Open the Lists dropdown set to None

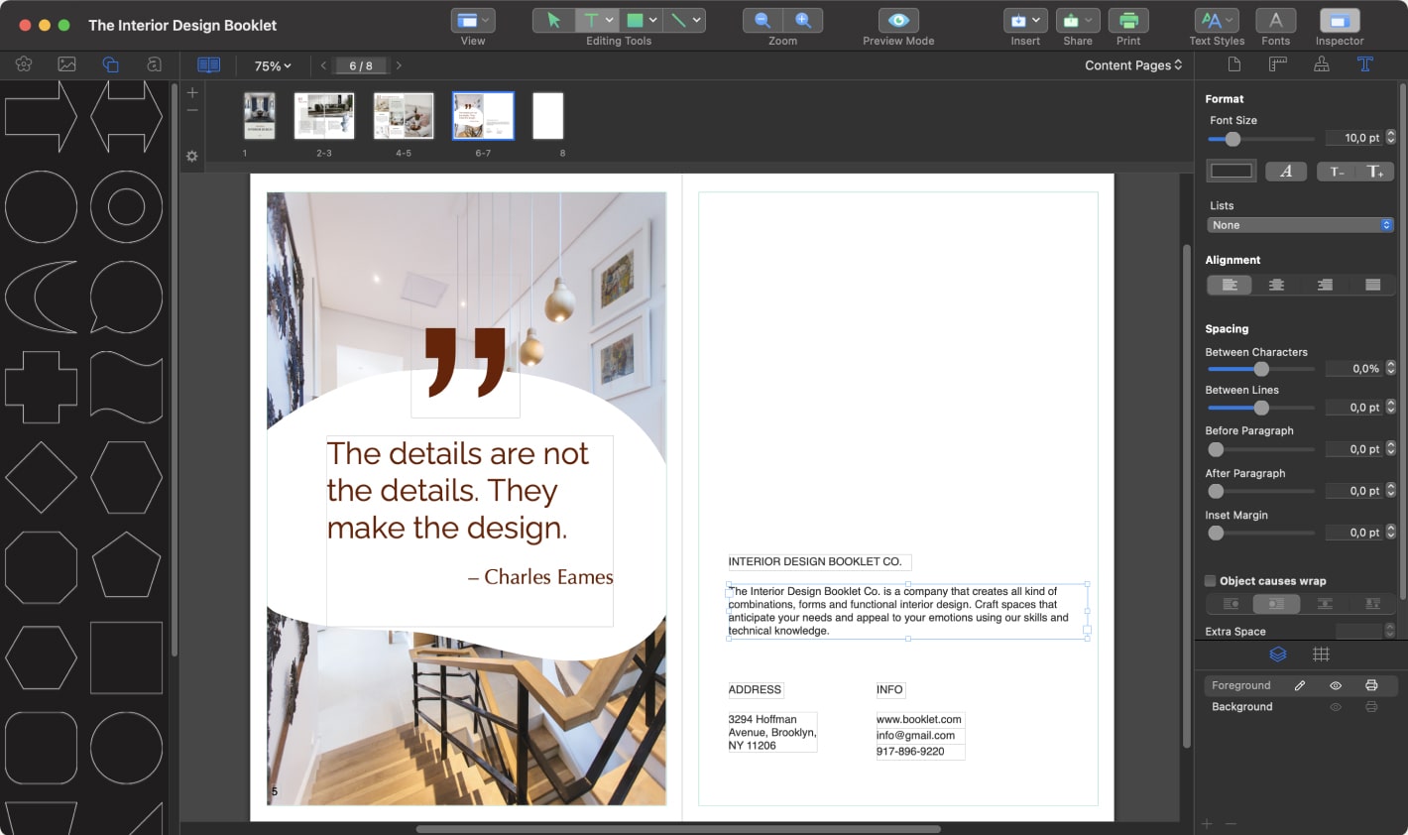click(1299, 224)
